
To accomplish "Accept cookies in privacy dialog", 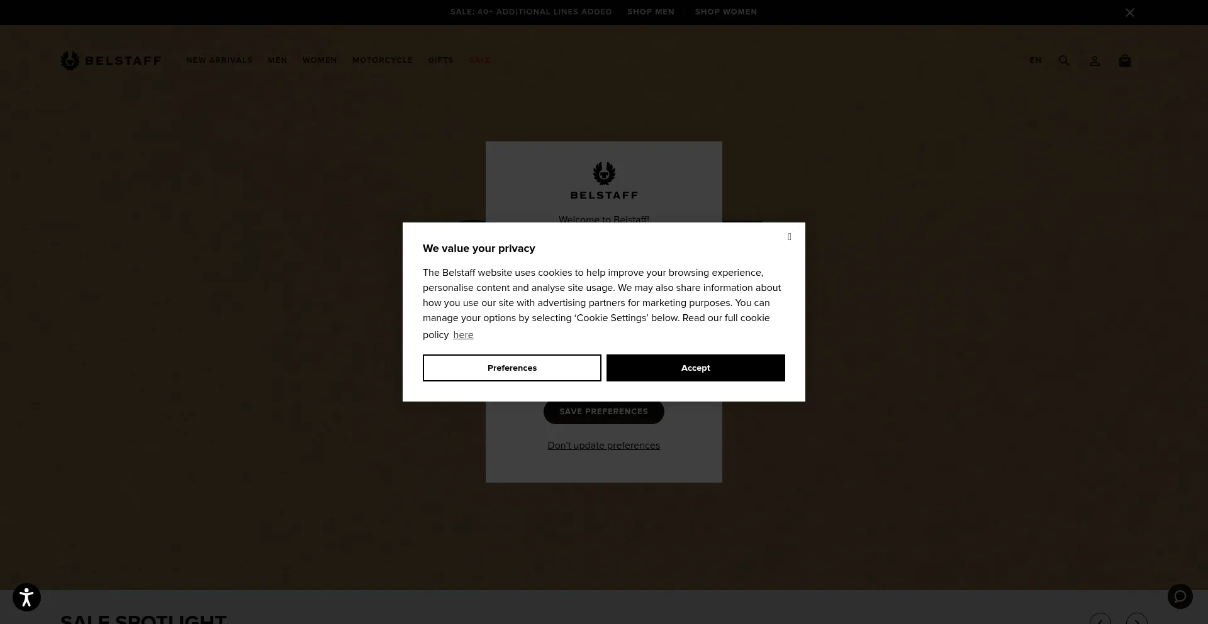I will click(x=696, y=368).
